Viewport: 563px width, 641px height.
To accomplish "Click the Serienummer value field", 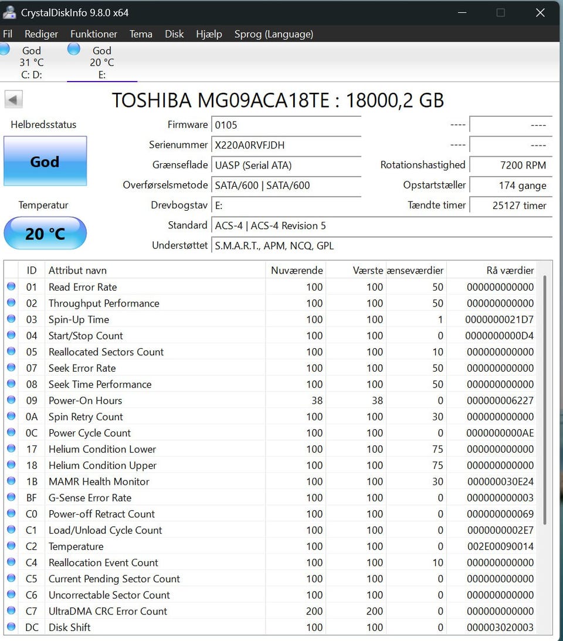I will point(286,145).
